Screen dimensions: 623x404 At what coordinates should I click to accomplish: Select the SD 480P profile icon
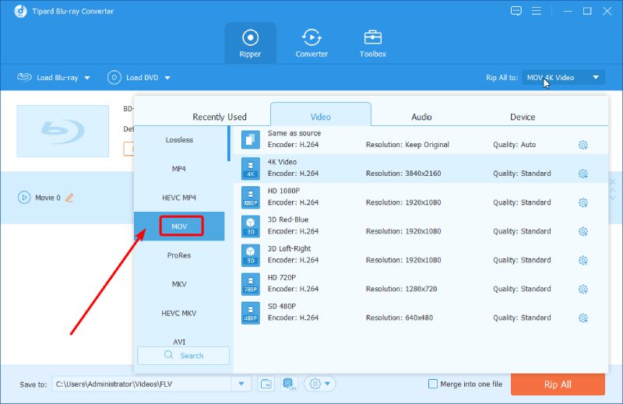251,313
